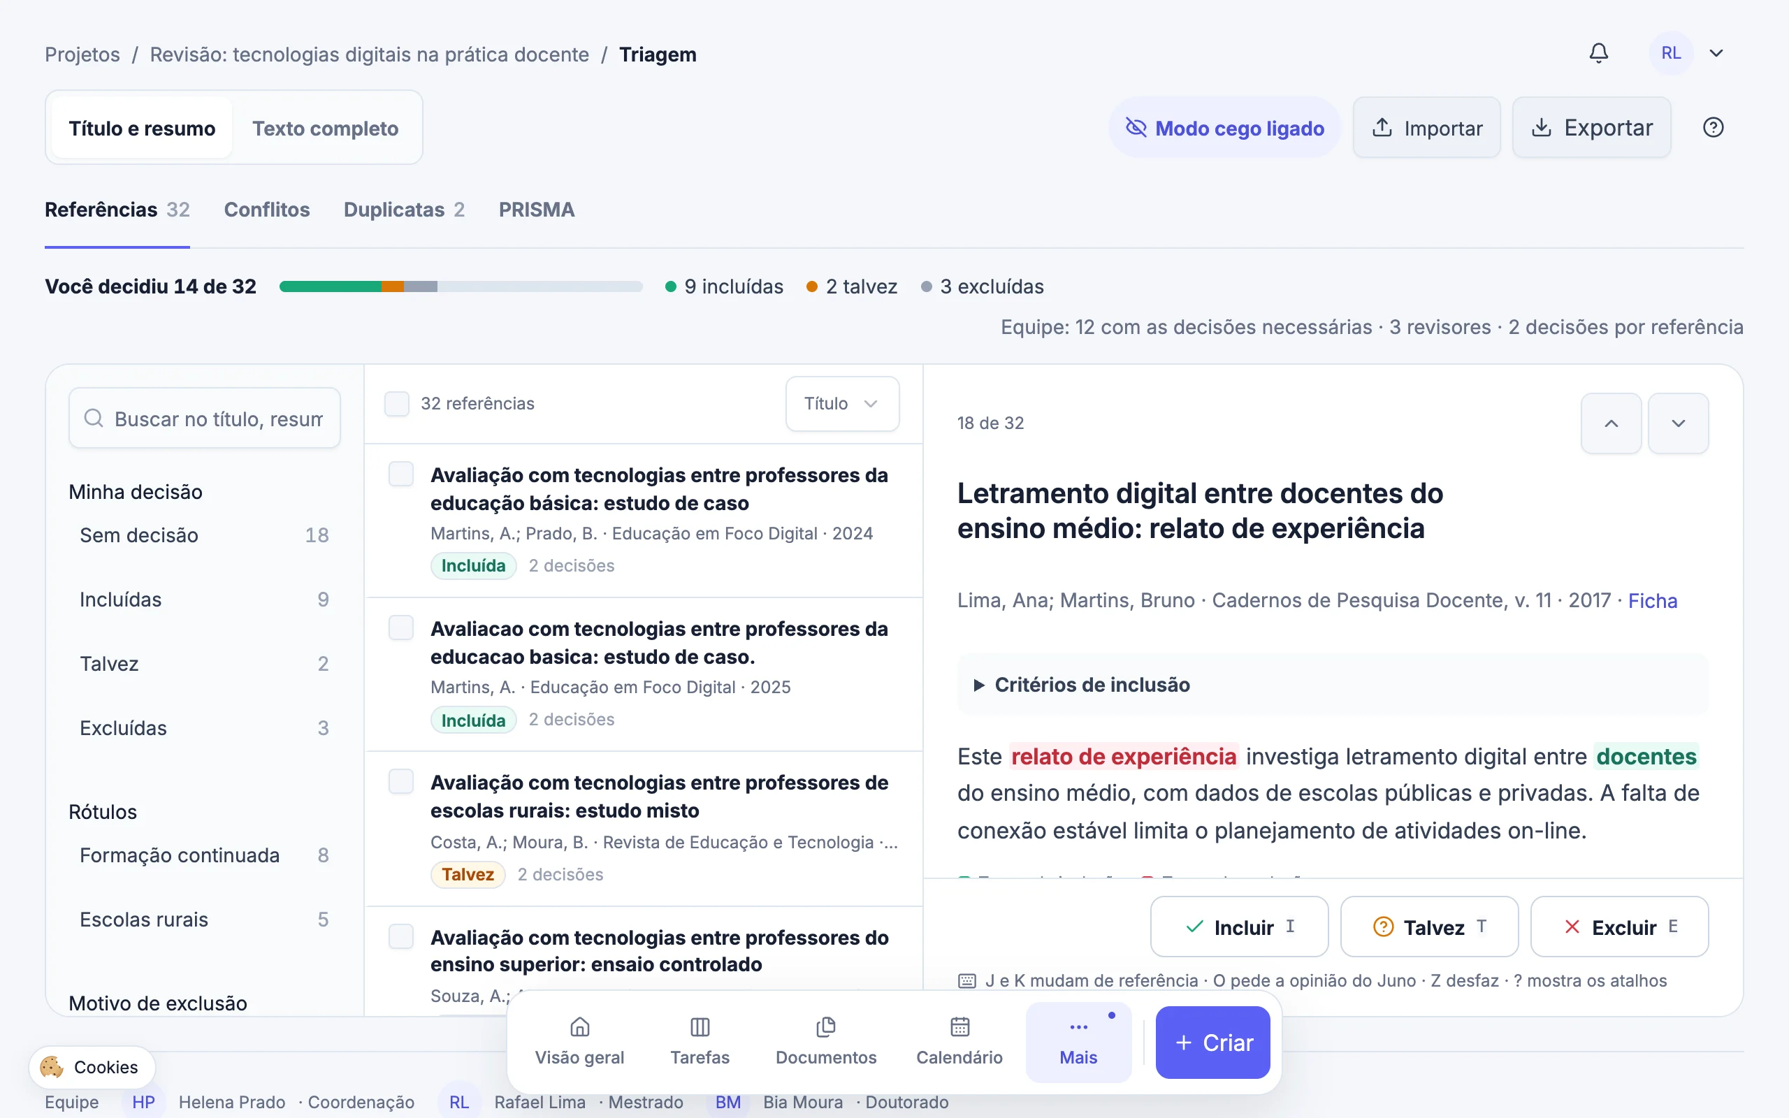Tick checkbox for Avaliacao 2025 reference
Viewport: 1789px width, 1118px height.
point(401,627)
